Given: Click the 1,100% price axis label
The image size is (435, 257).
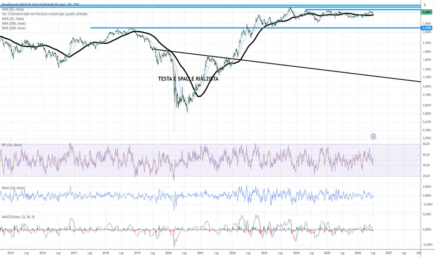Looking at the screenshot, I should pos(427,77).
